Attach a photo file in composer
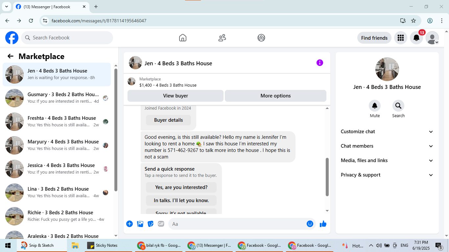Viewport: 449px width, 252px height. [140, 224]
